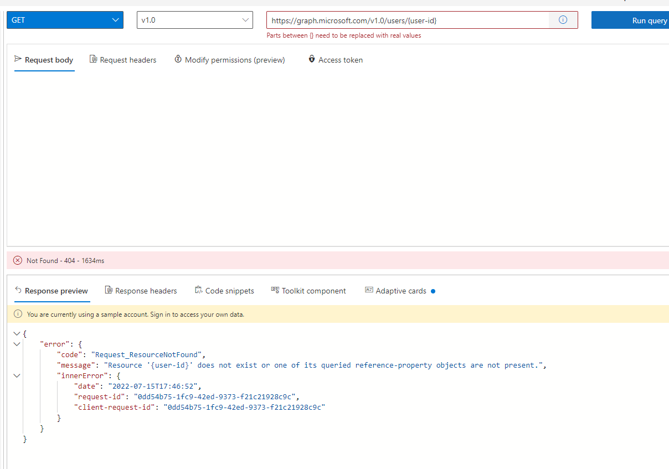Image resolution: width=669 pixels, height=469 pixels.
Task: Click the error "message" line text
Action: point(302,365)
